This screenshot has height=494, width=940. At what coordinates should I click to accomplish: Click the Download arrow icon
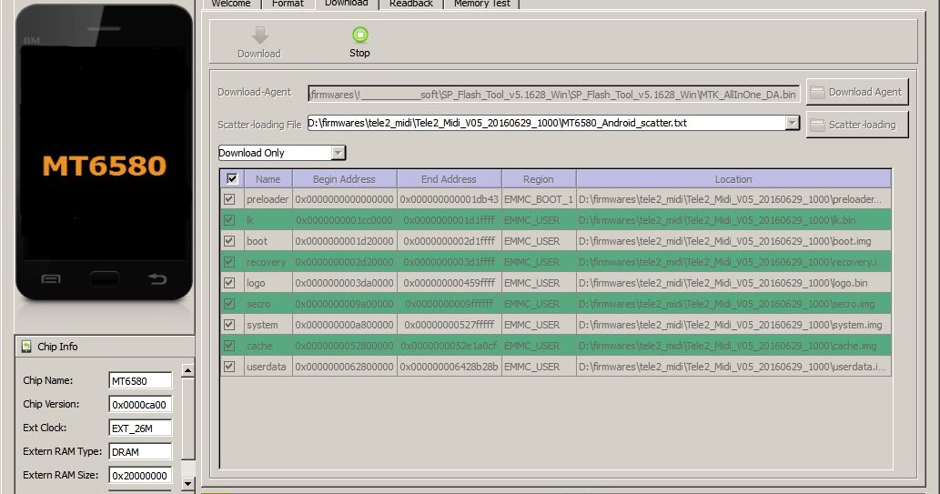point(259,35)
